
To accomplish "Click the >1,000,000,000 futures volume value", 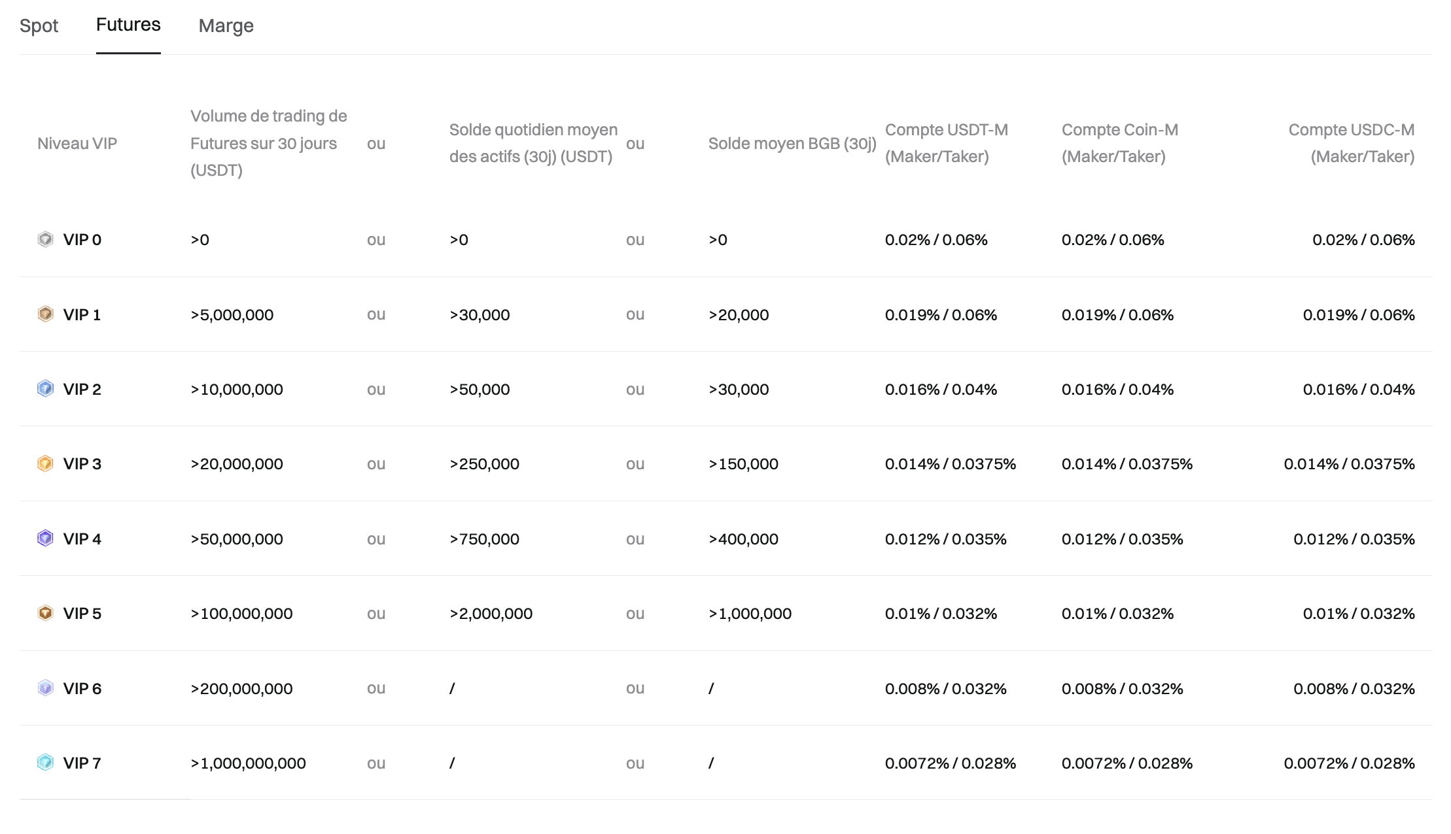I will (x=248, y=763).
